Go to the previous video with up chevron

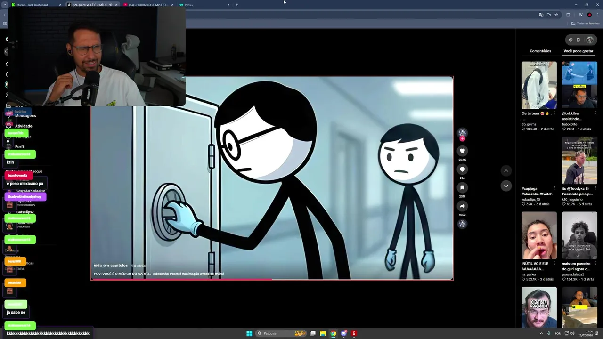(x=506, y=170)
